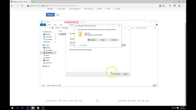Click the browser address bar URL
The image size is (196, 110).
60,6
